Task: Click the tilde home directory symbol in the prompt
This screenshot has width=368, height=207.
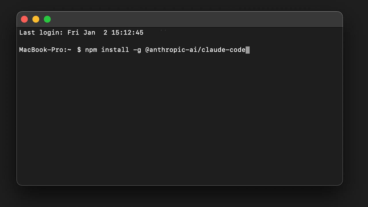Action: pyautogui.click(x=69, y=50)
